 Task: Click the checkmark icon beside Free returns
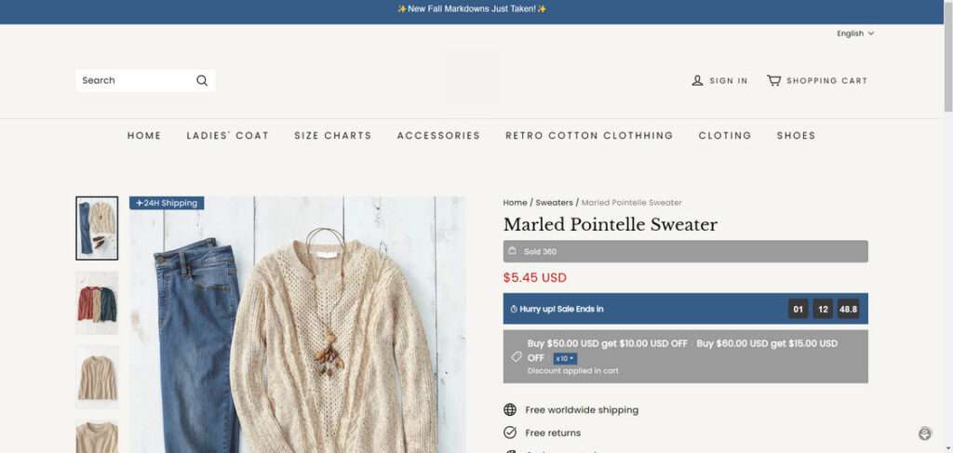pos(510,433)
